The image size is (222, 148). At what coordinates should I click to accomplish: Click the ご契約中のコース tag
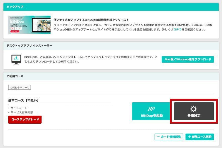19,87
